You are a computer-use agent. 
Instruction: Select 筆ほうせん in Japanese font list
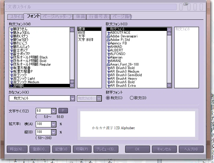40,29
